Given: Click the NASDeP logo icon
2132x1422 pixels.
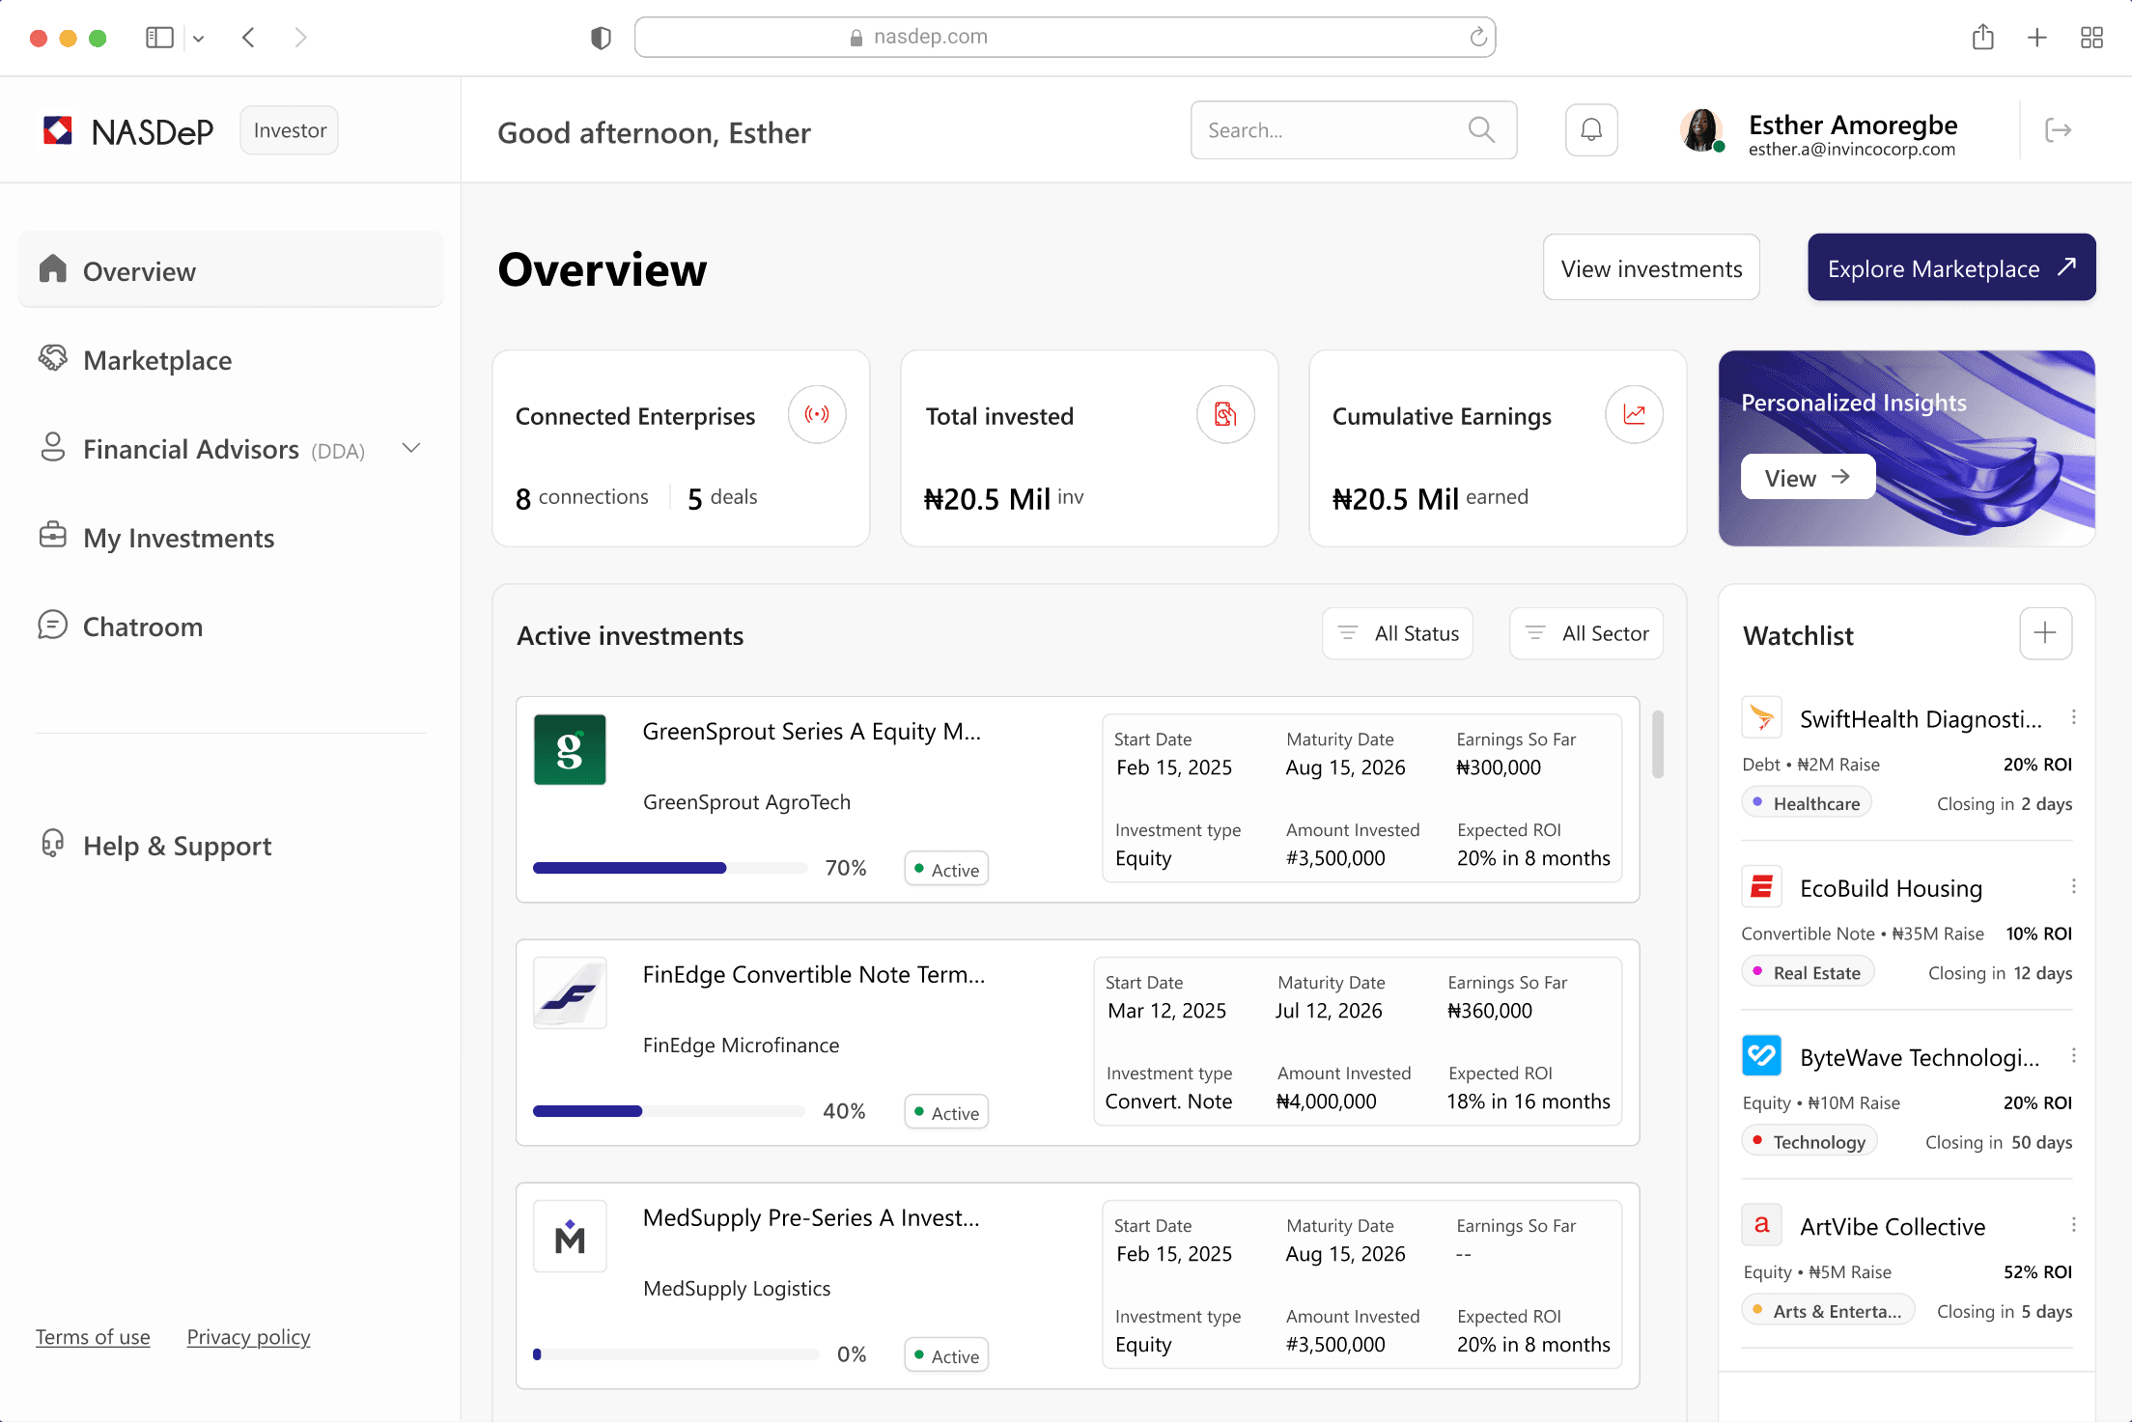Looking at the screenshot, I should click(x=58, y=130).
